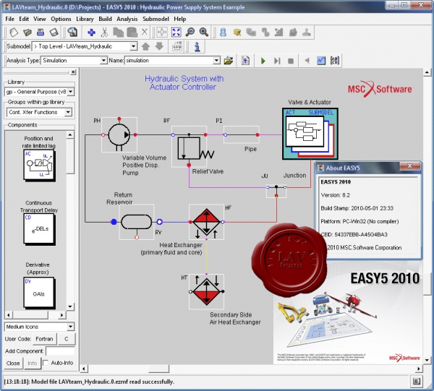Open the Submodel level dropdown
434x391 pixels.
pyautogui.click(x=133, y=46)
